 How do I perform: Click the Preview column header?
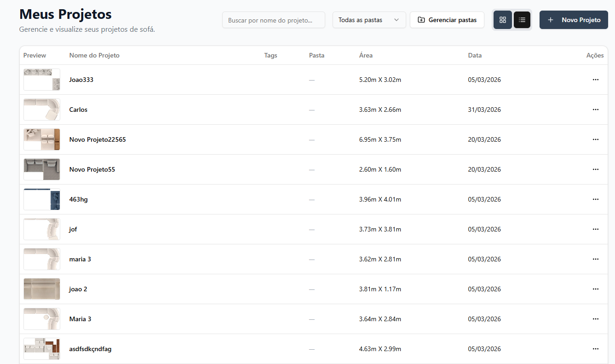point(35,55)
